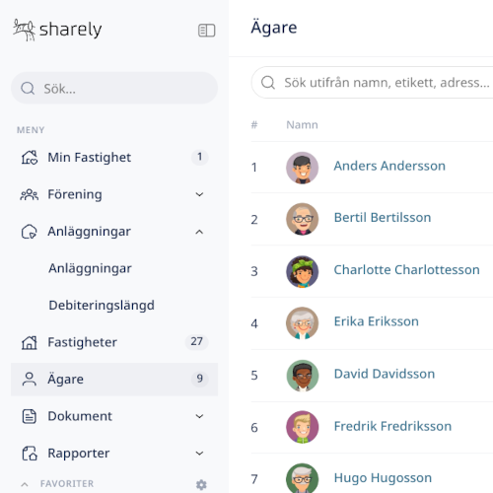Click the Rapporter icon
This screenshot has width=493, height=493.
pos(30,454)
